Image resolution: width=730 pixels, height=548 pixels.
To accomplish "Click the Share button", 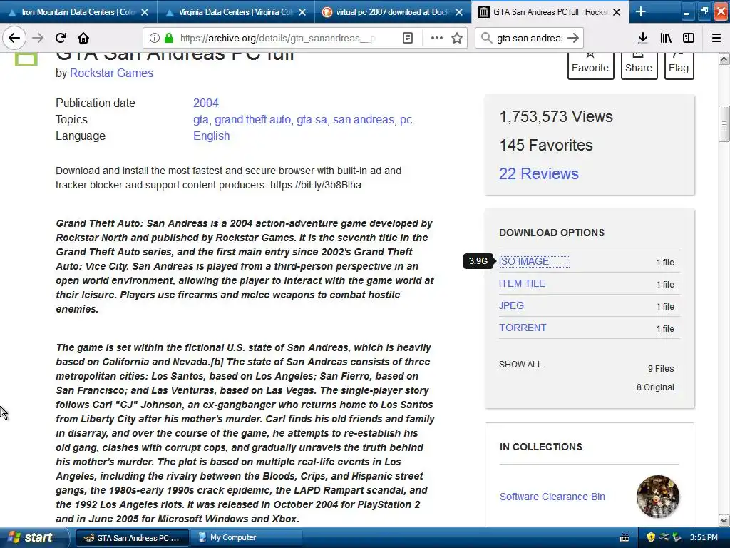I will pyautogui.click(x=639, y=65).
